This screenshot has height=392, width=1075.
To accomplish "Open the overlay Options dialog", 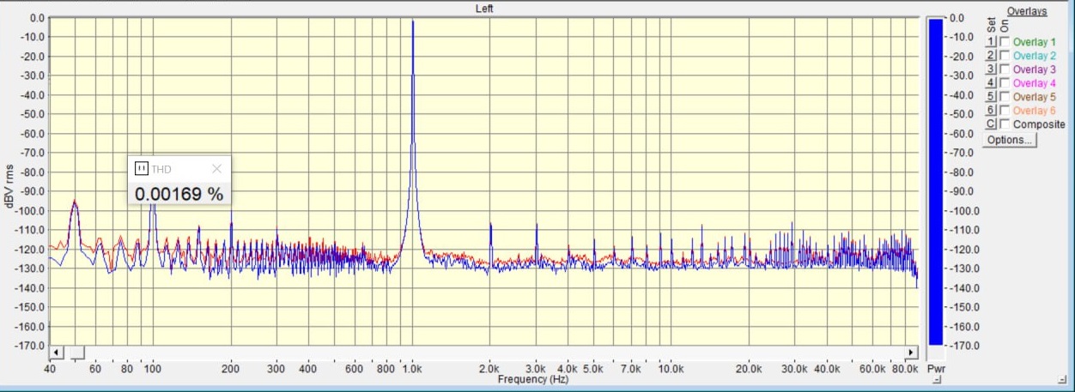I will tap(1009, 140).
